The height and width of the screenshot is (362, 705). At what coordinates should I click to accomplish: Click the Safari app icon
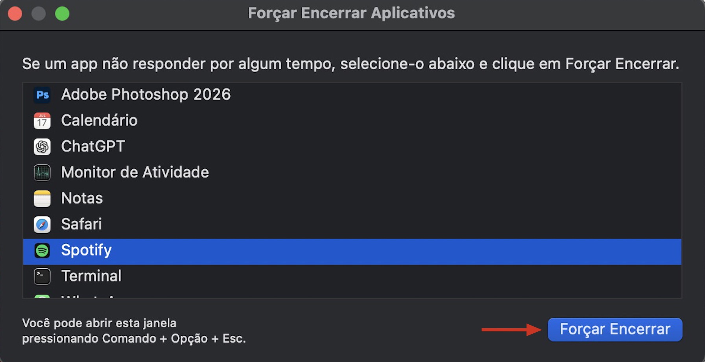42,224
